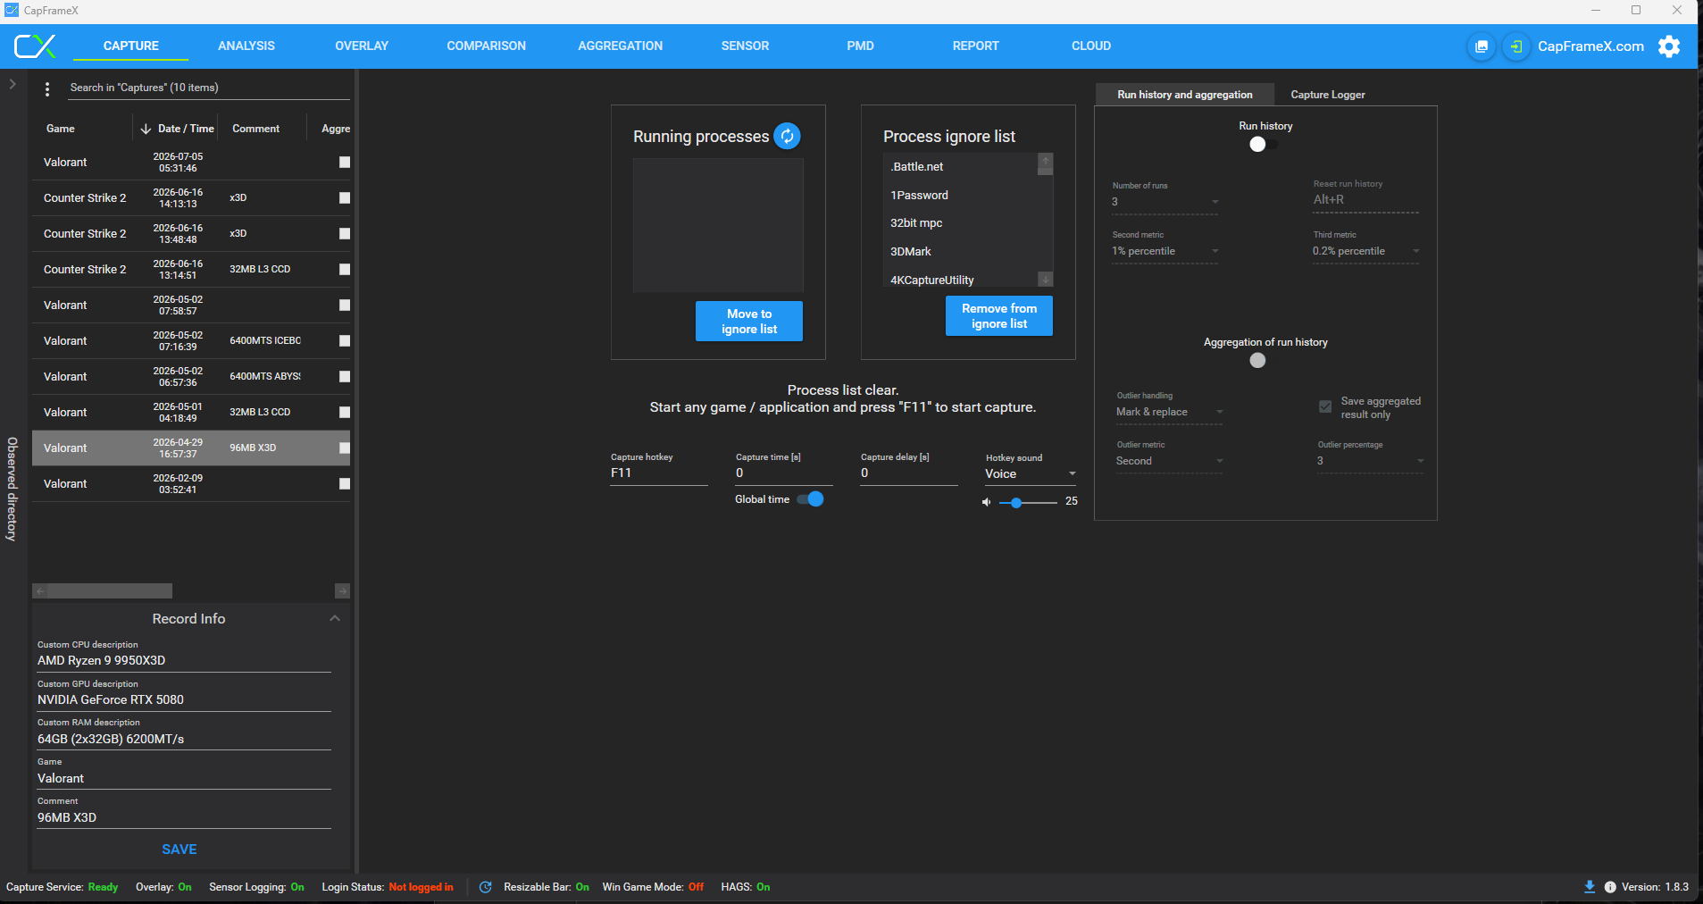Collapse the Record Info panel

(335, 618)
